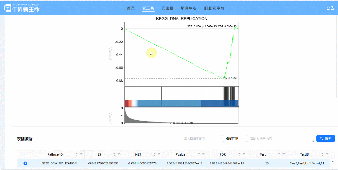Click the KEGG_DNA_REPLICATION chart title
The image size is (338, 170).
(182, 19)
